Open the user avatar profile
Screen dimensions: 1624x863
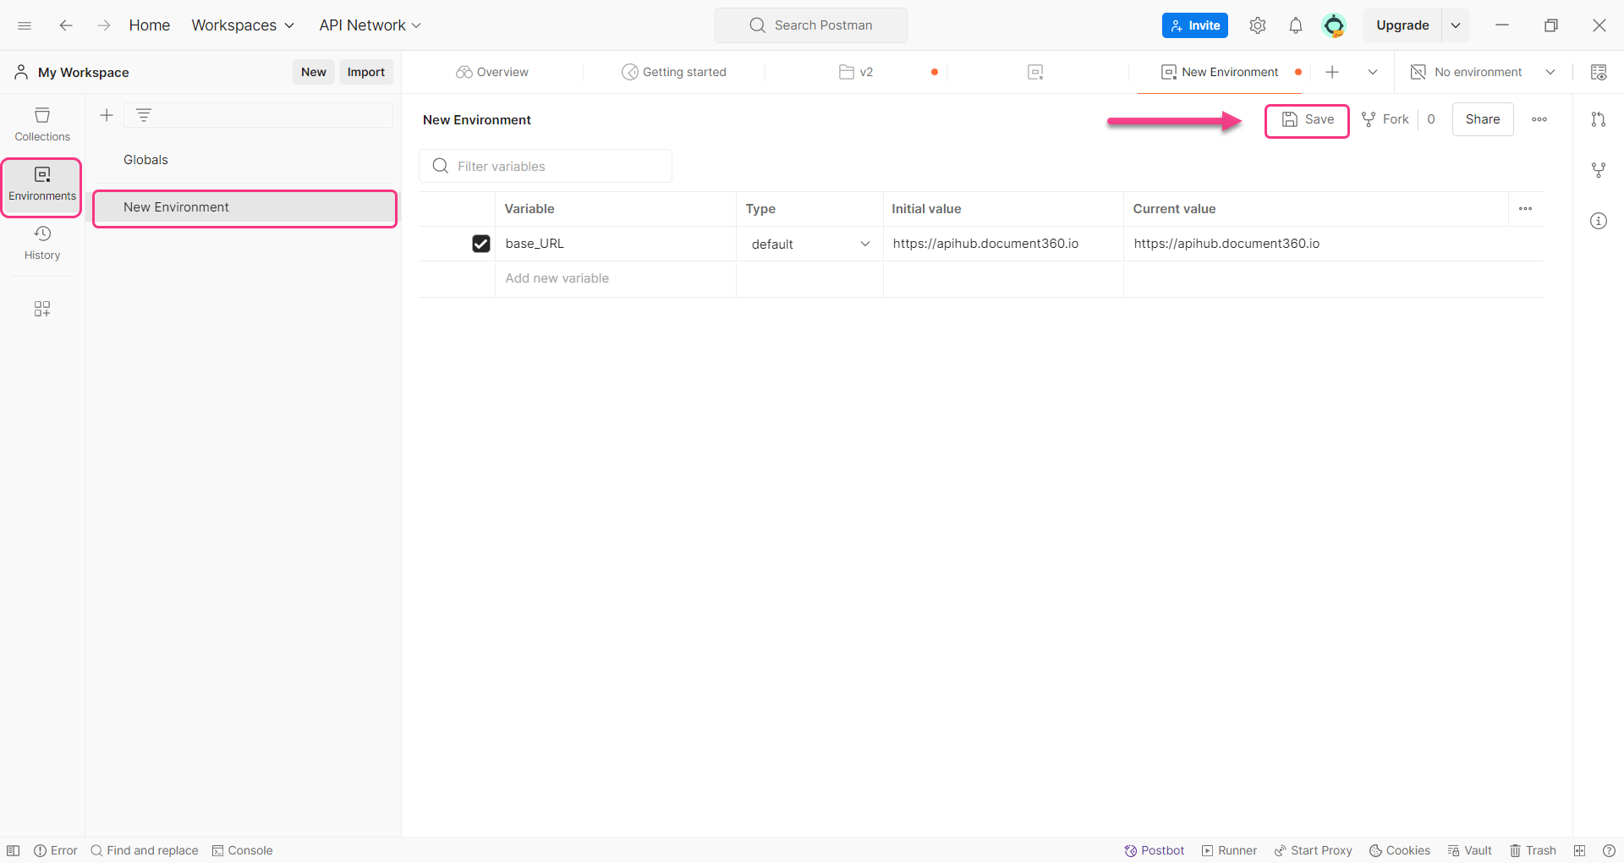(x=1334, y=25)
